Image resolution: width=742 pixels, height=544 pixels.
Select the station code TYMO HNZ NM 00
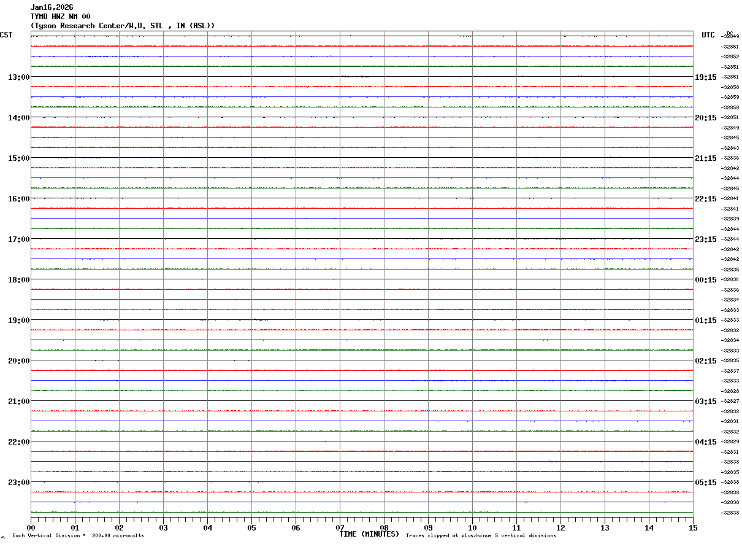coord(61,17)
